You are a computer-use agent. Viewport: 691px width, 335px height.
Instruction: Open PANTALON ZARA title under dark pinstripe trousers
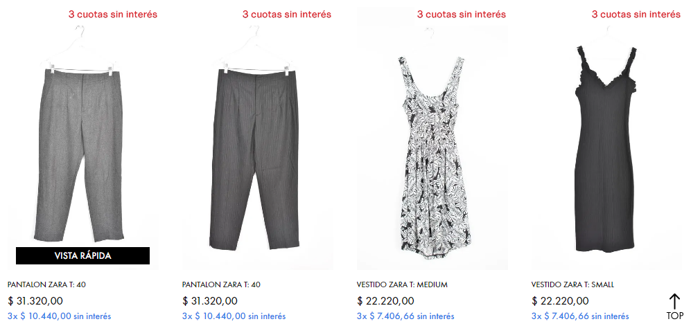(x=221, y=284)
